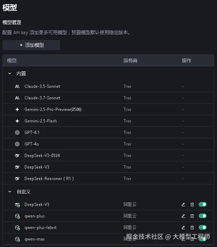Click the Claude-3.5-Sonnet Anthropic icon

point(17,86)
